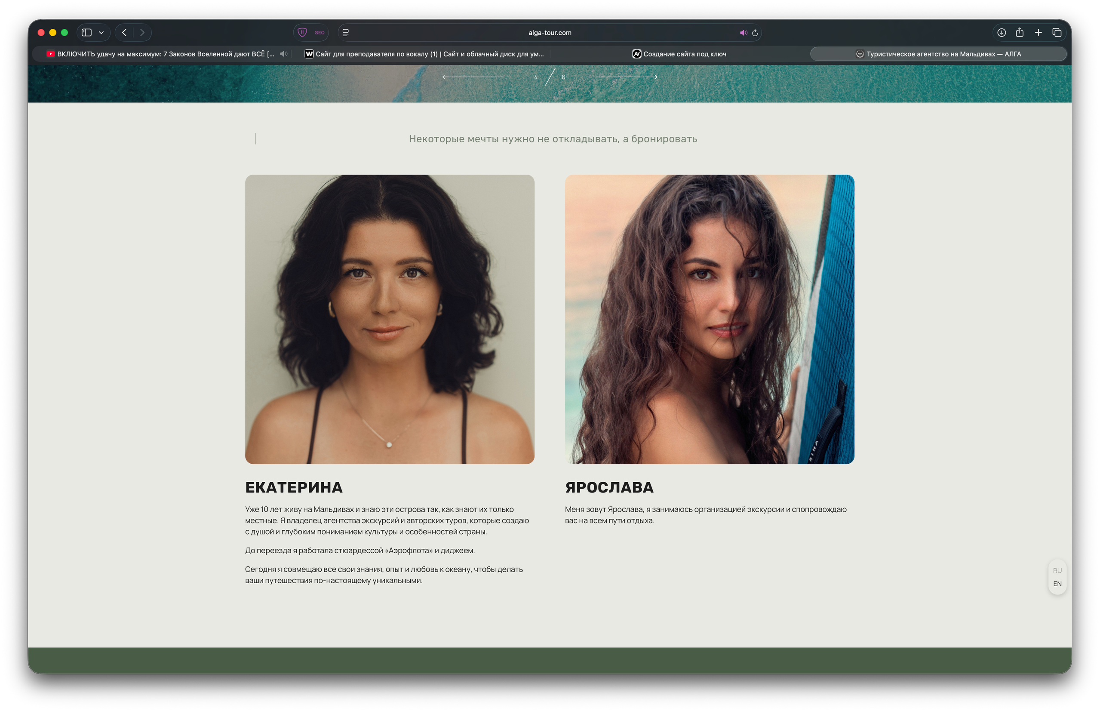
Task: Mute page audio via toolbar speaker
Action: point(743,32)
